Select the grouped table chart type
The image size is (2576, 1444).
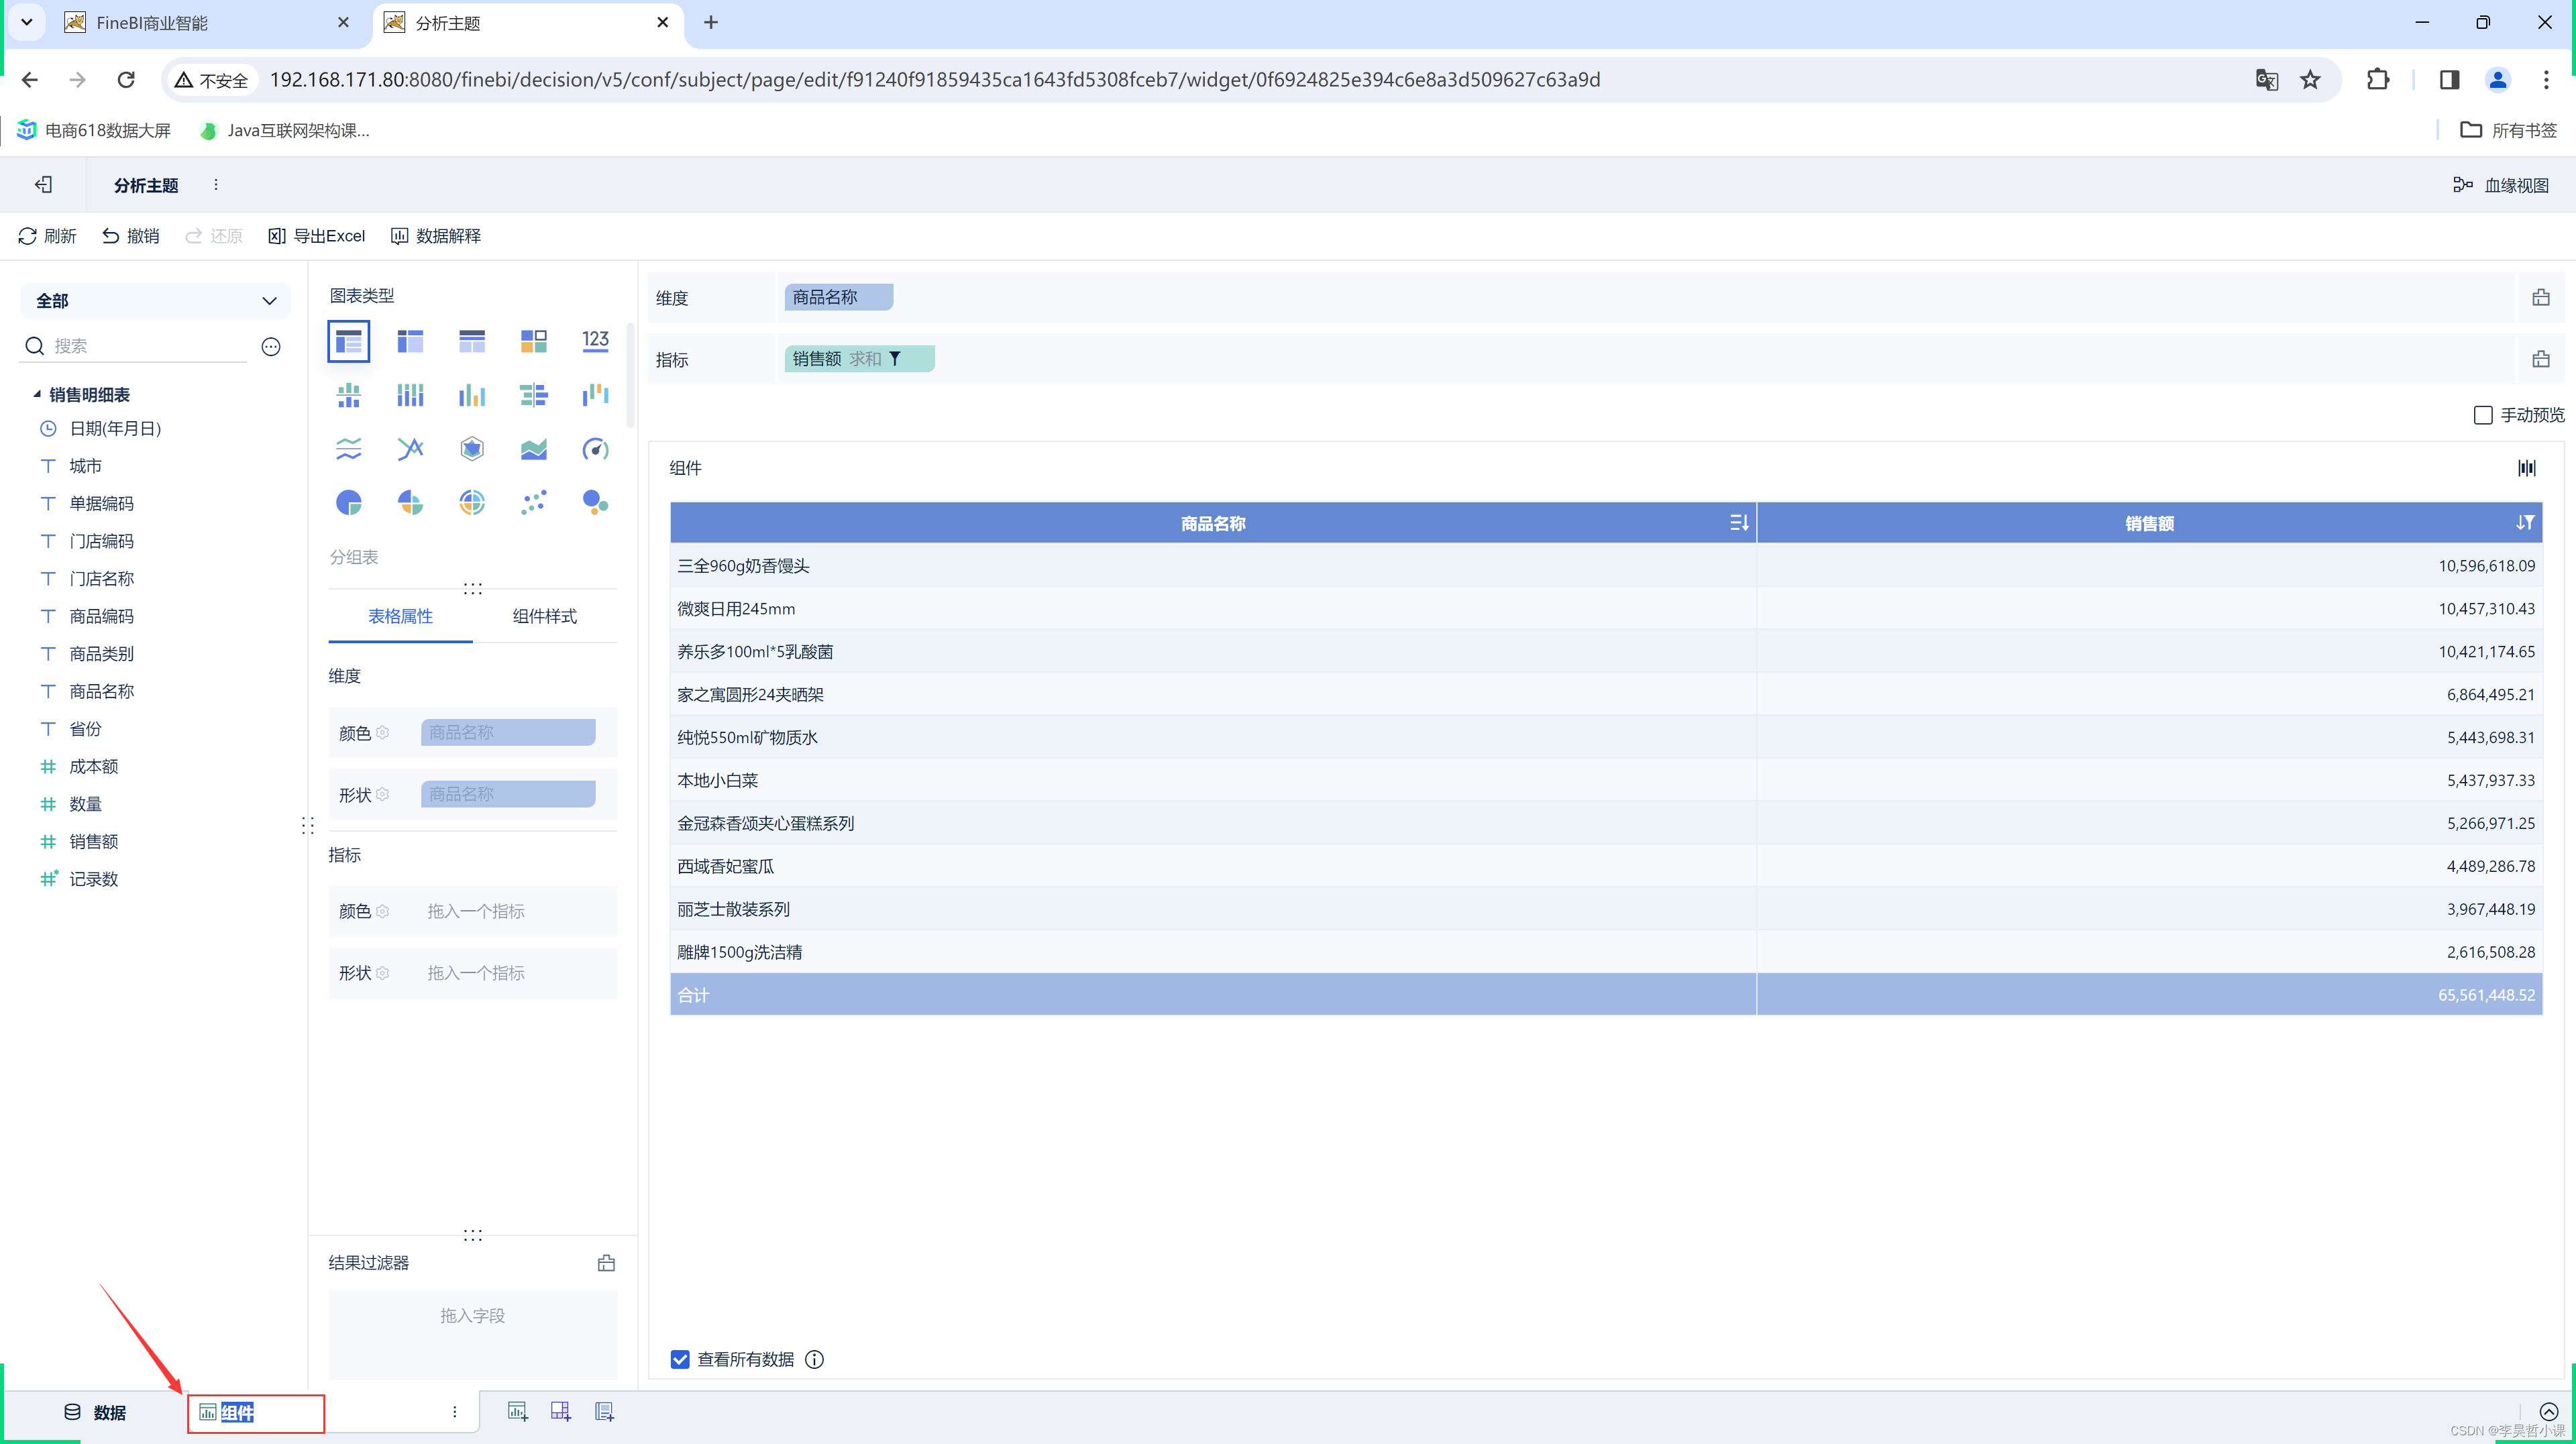[x=348, y=342]
